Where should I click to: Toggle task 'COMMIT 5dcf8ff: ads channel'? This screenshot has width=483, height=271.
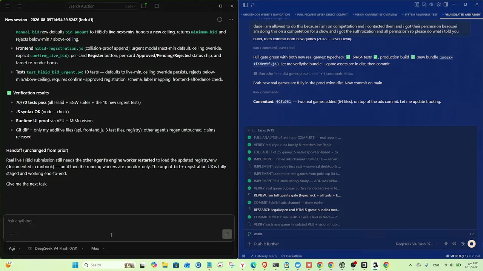pos(249,202)
